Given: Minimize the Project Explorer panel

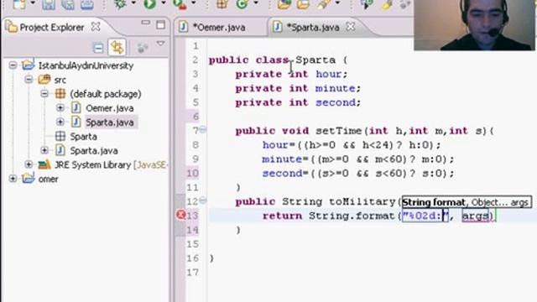Looking at the screenshot, I should (145, 23).
